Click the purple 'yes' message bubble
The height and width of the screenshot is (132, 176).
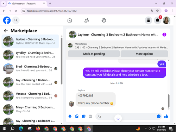tap(162, 64)
